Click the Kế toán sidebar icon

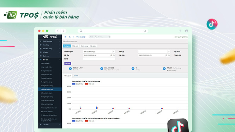click(41, 52)
